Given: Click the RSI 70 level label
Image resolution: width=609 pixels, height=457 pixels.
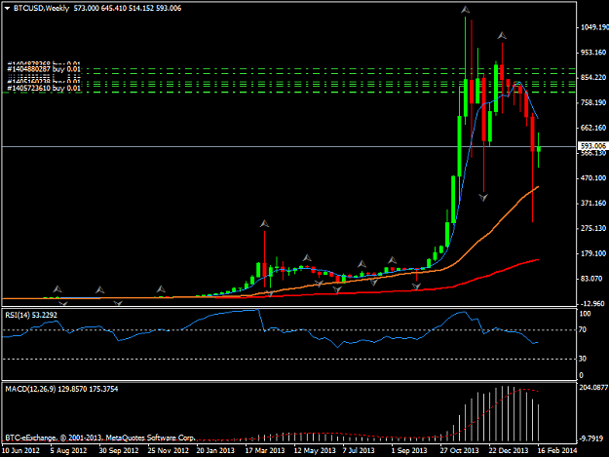Looking at the screenshot, I should [583, 329].
